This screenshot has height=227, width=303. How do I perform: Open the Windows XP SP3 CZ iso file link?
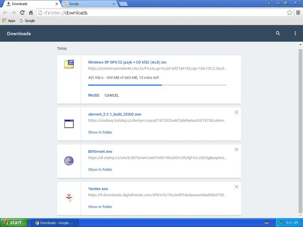click(127, 62)
